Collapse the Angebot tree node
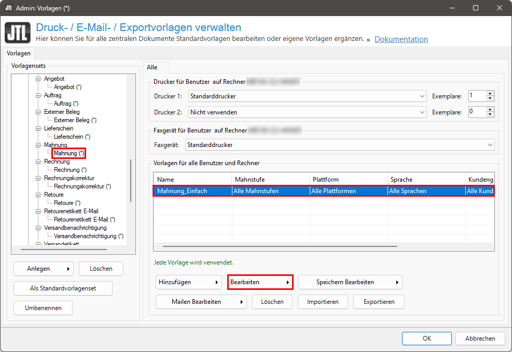 [38, 79]
